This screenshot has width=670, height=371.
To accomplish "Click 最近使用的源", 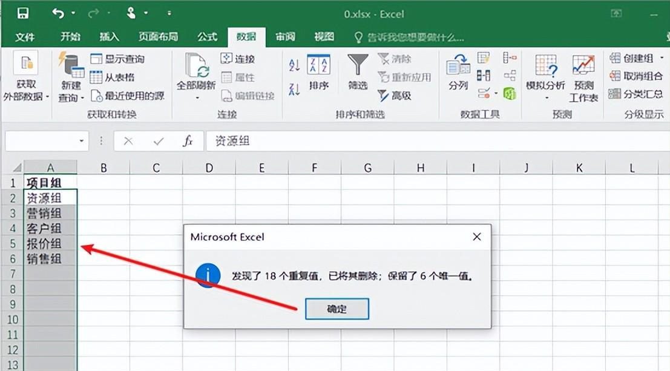I will click(128, 96).
